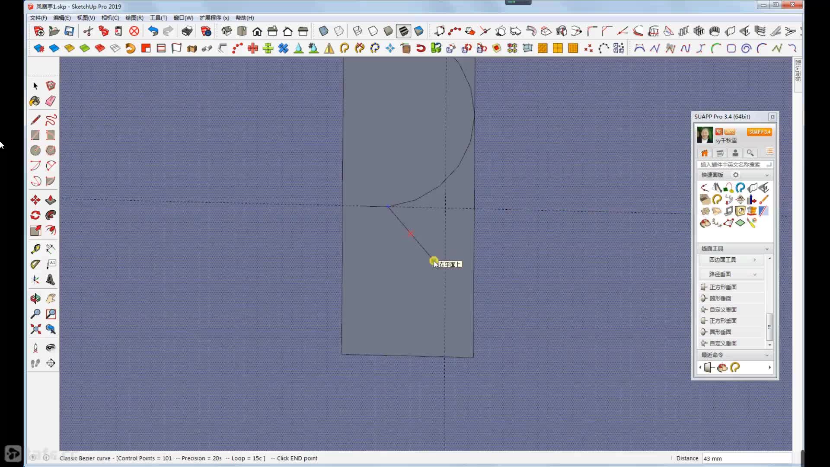Click the Print icon in toolbar
The image size is (830, 467).
click(x=187, y=31)
